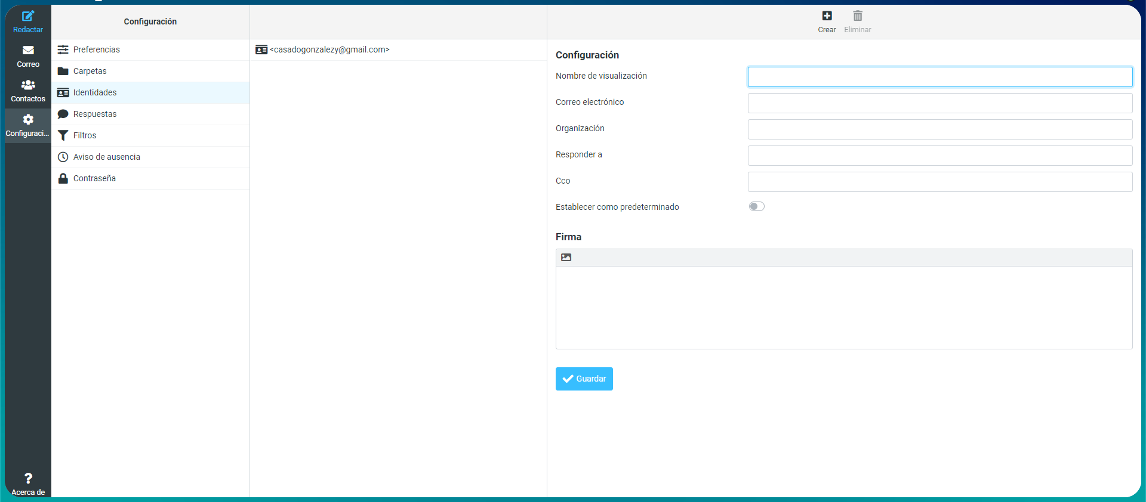Open Contactos in the sidebar
This screenshot has width=1146, height=502.
[28, 91]
